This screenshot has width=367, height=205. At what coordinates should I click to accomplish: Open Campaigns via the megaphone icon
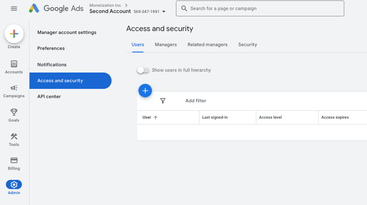coord(14,88)
